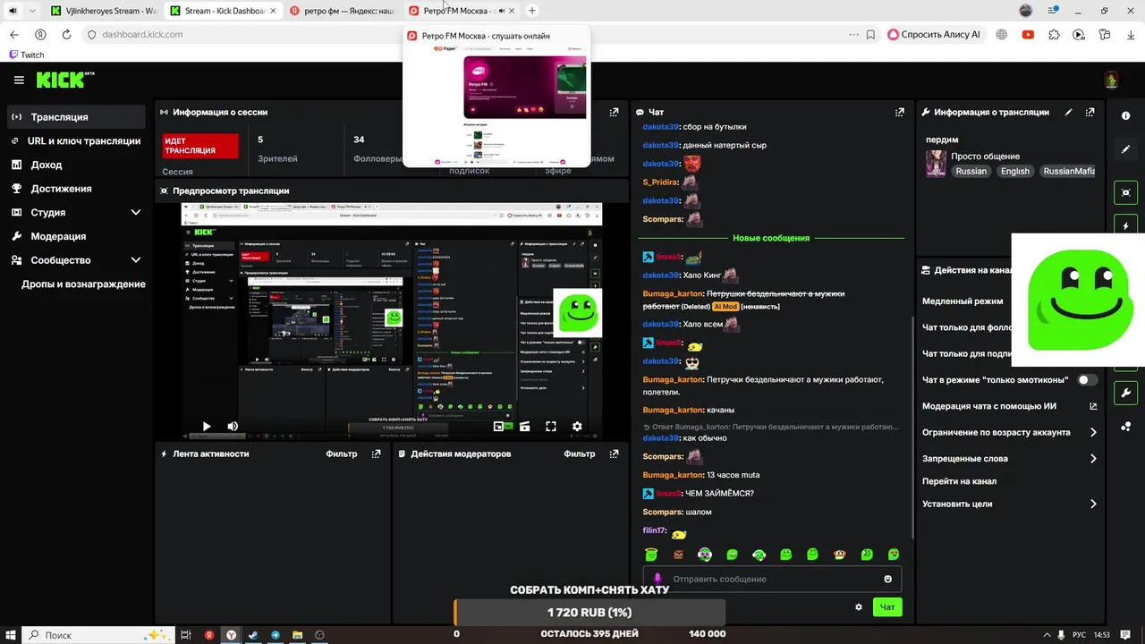Image resolution: width=1145 pixels, height=644 pixels.
Task: Open Steam from the taskbar
Action: pos(253,634)
